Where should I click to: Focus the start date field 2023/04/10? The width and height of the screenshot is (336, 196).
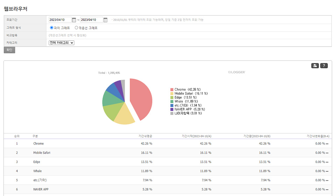point(60,20)
